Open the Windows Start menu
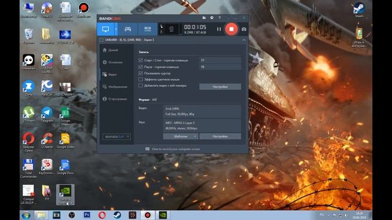Viewport: 392px width, 220px height. coord(26,215)
